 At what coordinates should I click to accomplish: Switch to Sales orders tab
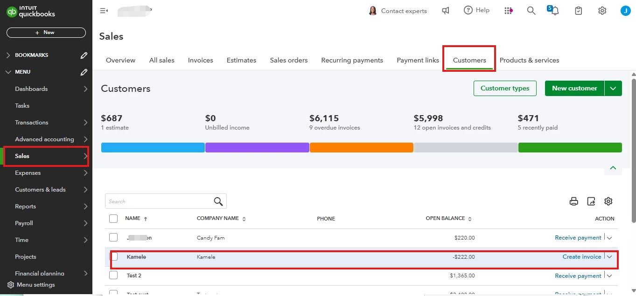289,60
